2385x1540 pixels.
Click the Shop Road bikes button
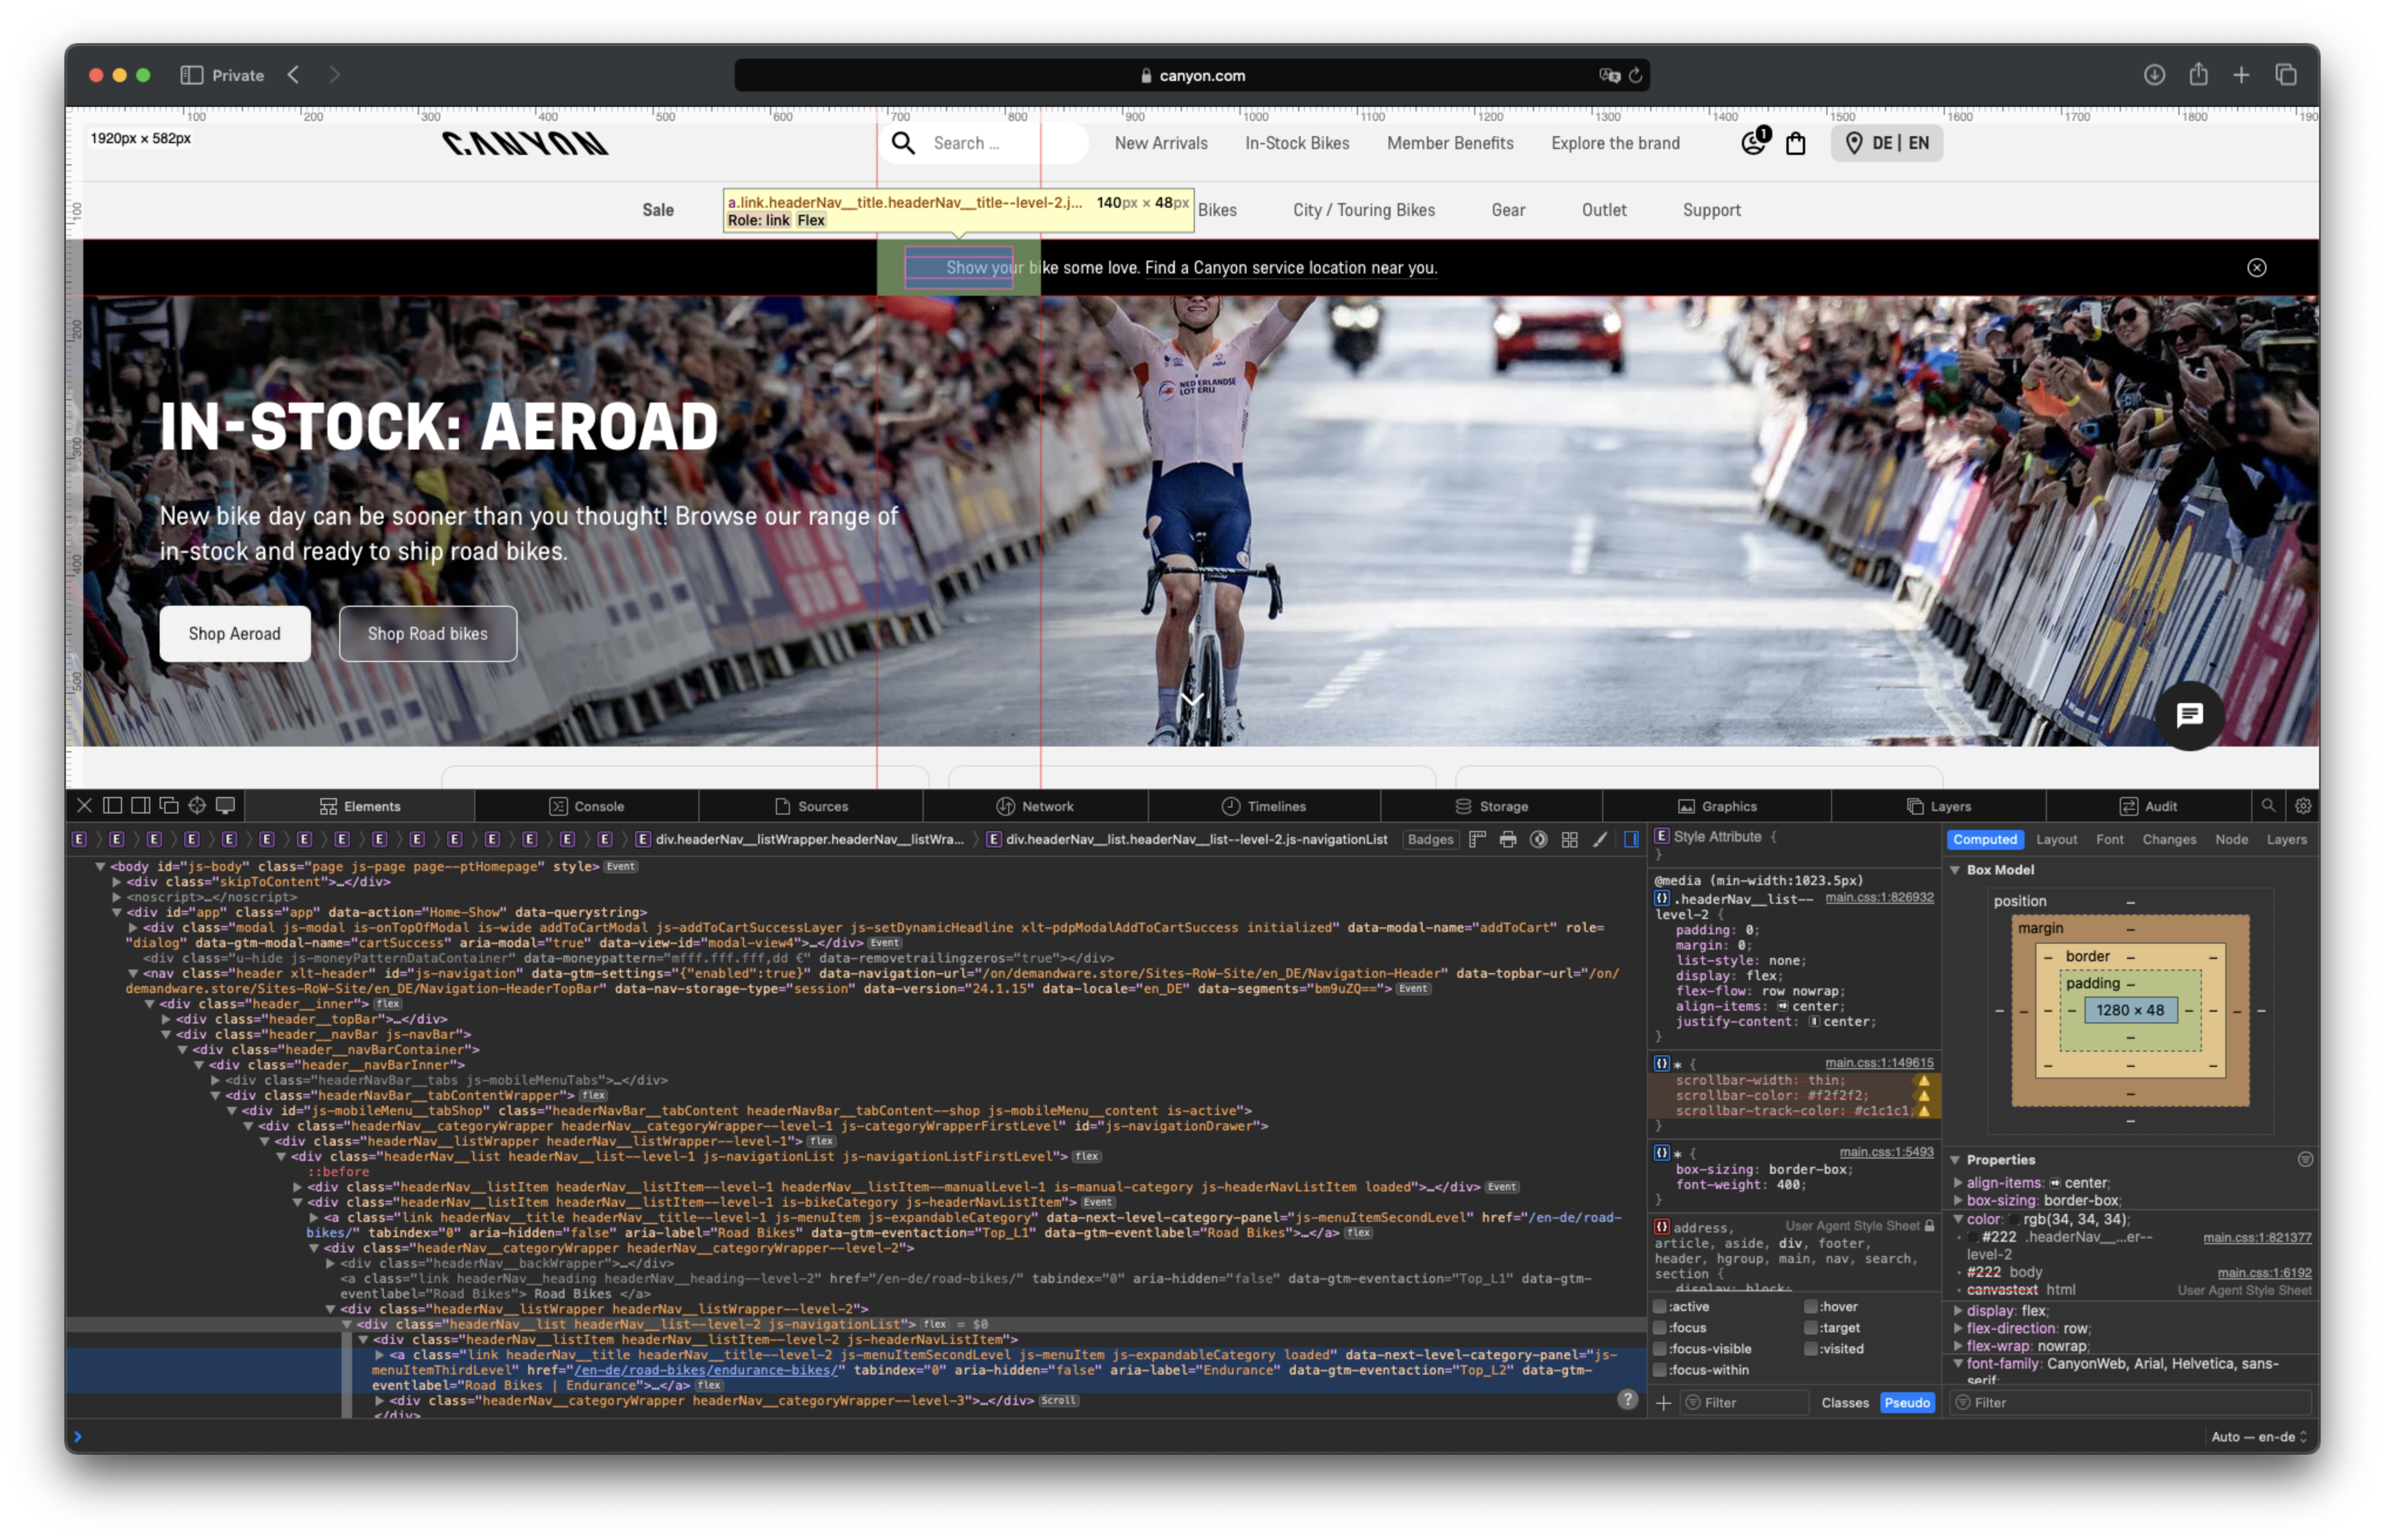pyautogui.click(x=427, y=633)
